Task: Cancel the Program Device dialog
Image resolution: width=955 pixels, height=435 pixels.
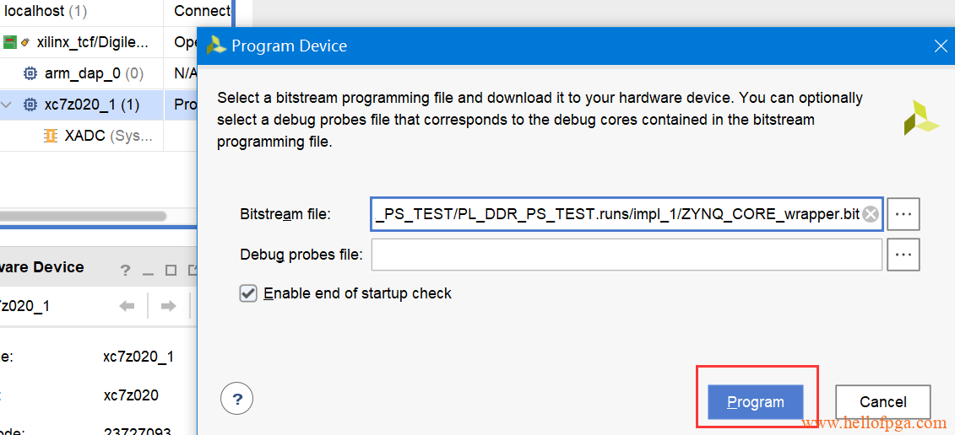Action: (x=882, y=402)
